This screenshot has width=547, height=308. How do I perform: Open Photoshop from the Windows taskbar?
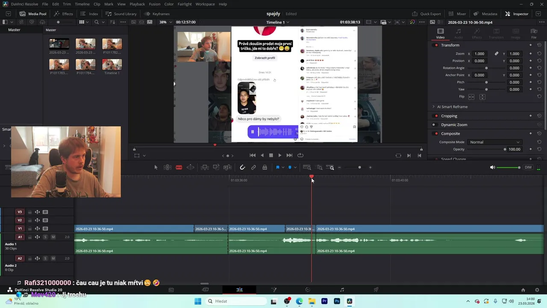click(337, 301)
